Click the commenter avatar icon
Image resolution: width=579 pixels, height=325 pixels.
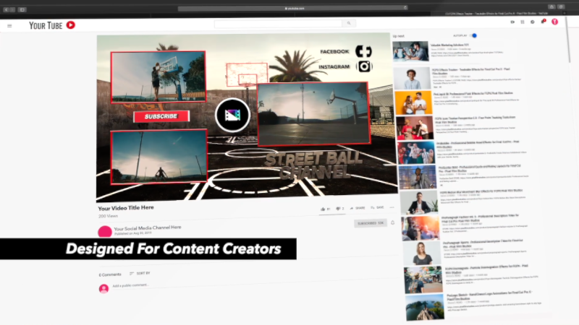coord(103,288)
